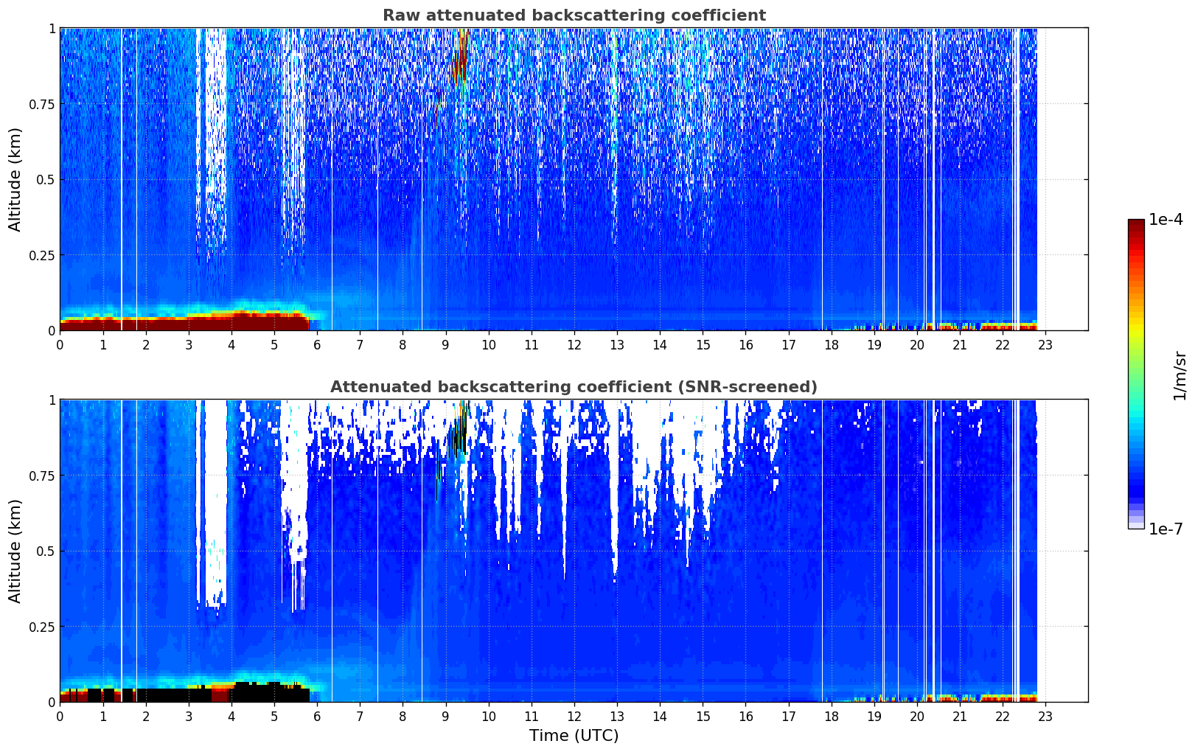Select the 'Time (UTC)' axis label
The height and width of the screenshot is (752, 1195).
[x=574, y=736]
